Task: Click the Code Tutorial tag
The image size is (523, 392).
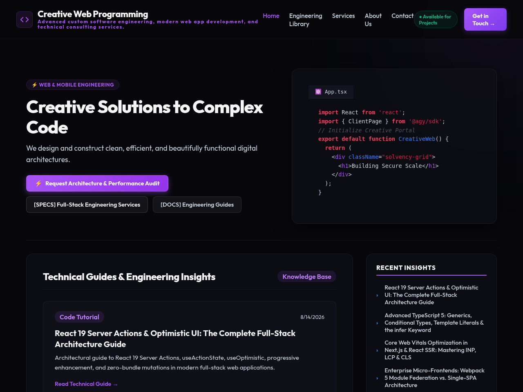Action: [79, 317]
